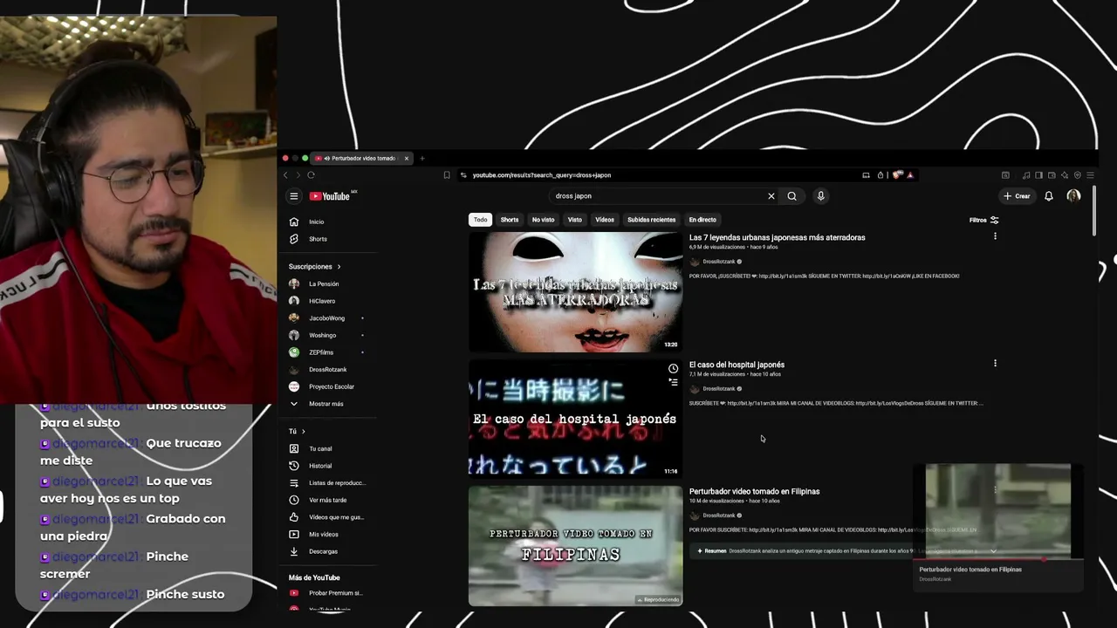Bookmark the page via address bar icon
Image resolution: width=1117 pixels, height=628 pixels.
click(x=447, y=175)
